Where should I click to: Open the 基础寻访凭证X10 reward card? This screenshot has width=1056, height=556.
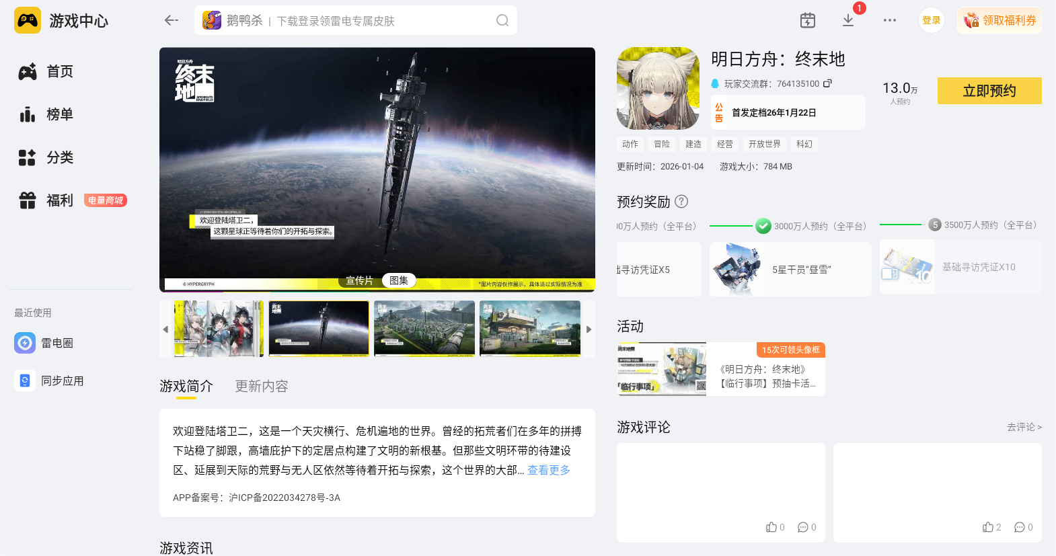(x=960, y=267)
